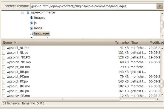Click the file icon of wpsc-pt_PT.mo
This screenshot has height=109, width=164.
click(4, 77)
